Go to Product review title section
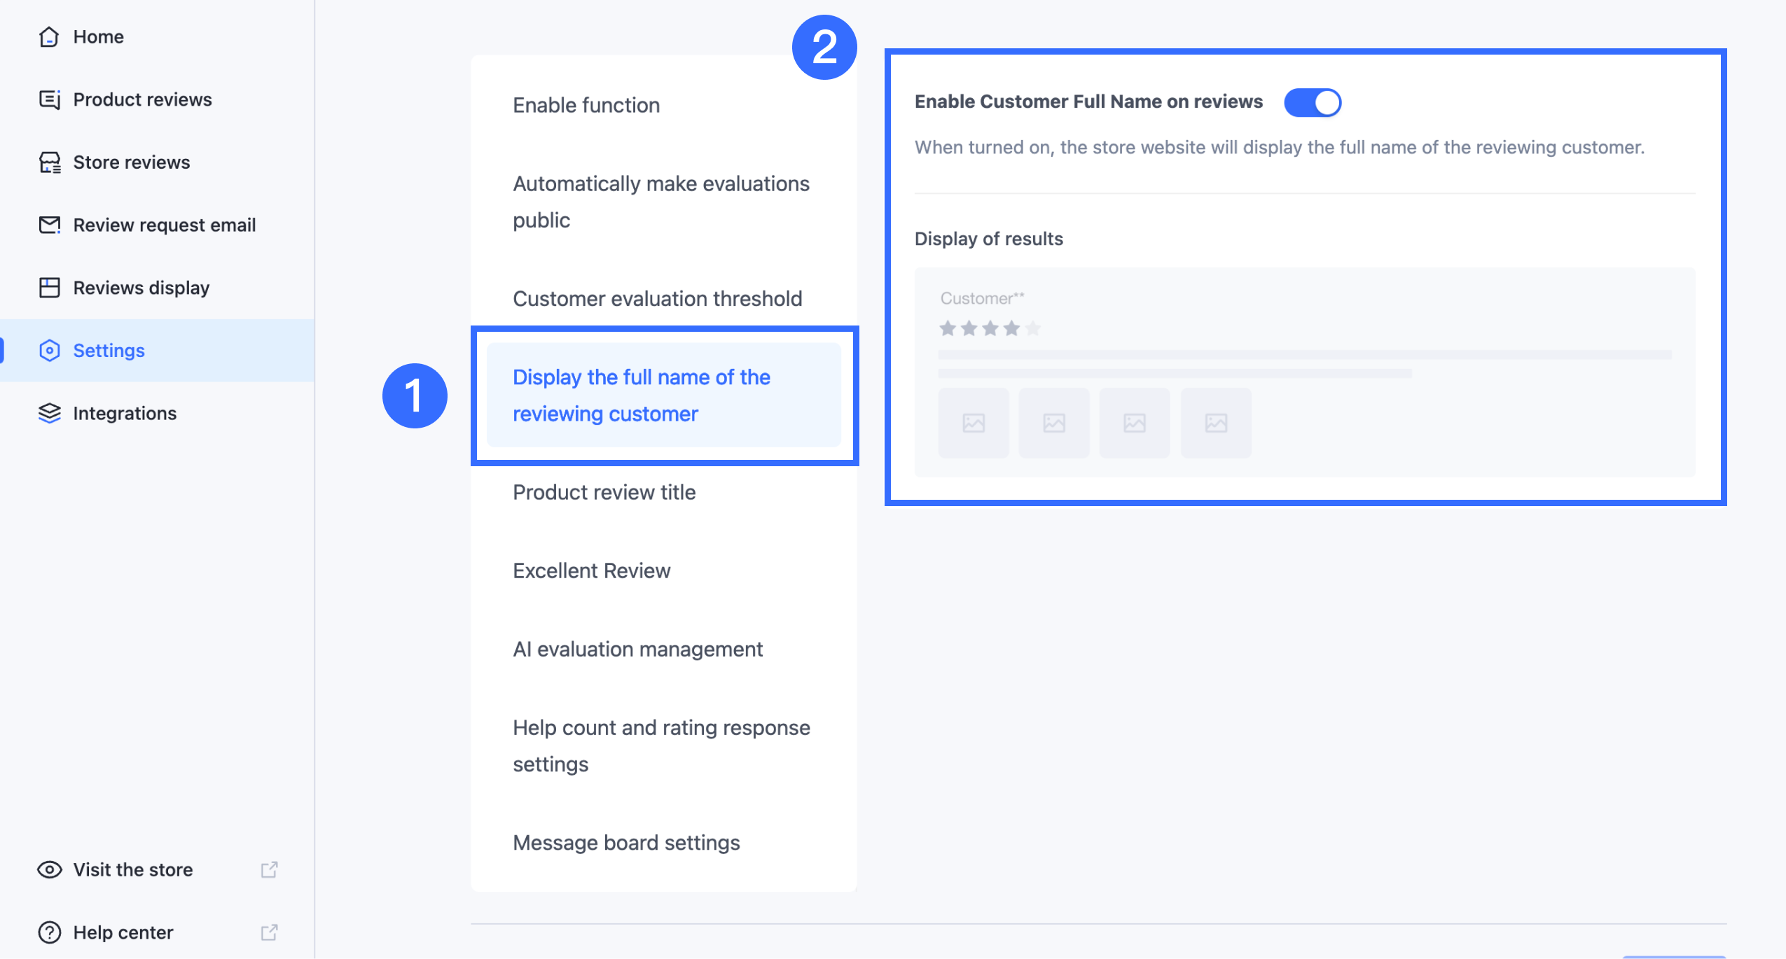The width and height of the screenshot is (1786, 959). coord(604,492)
